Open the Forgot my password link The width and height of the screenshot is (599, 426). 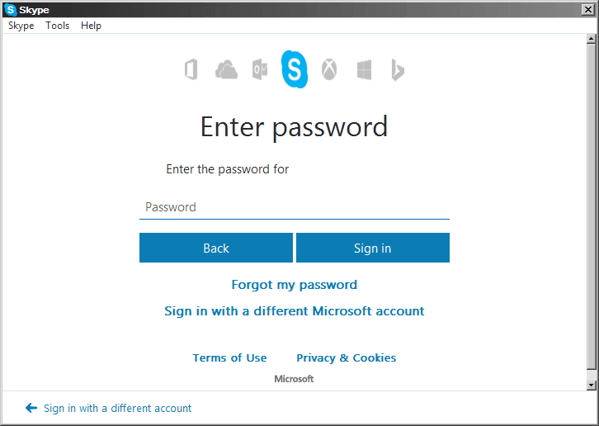click(x=295, y=285)
